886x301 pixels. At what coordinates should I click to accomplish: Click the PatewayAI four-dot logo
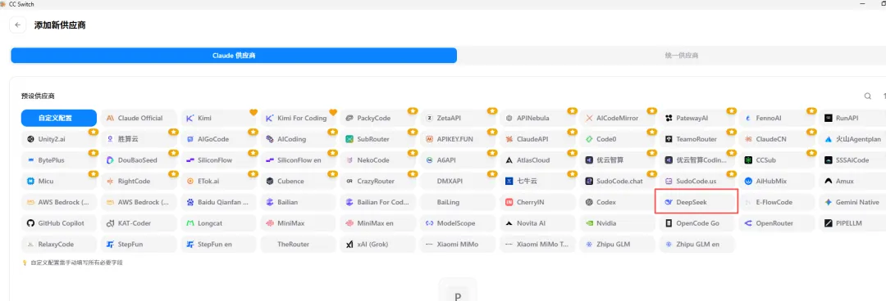[x=669, y=119]
